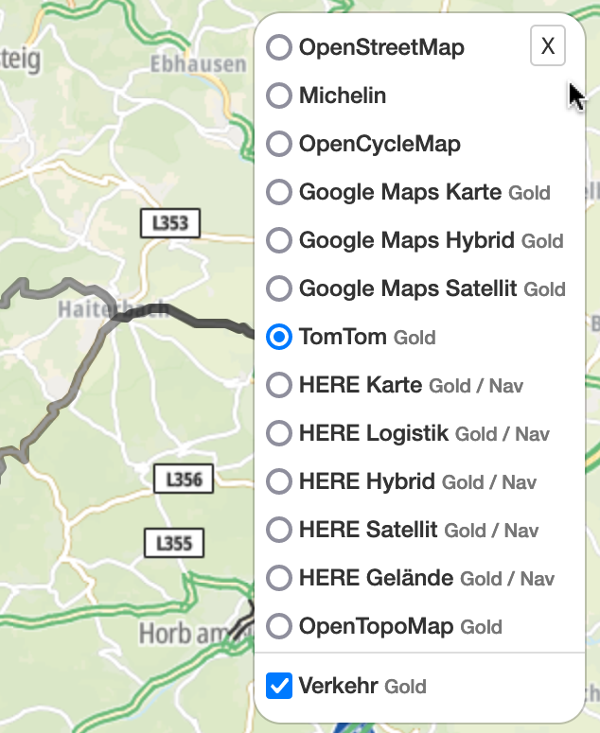Click the selected TomTom radio button
This screenshot has height=733, width=600.
point(279,337)
